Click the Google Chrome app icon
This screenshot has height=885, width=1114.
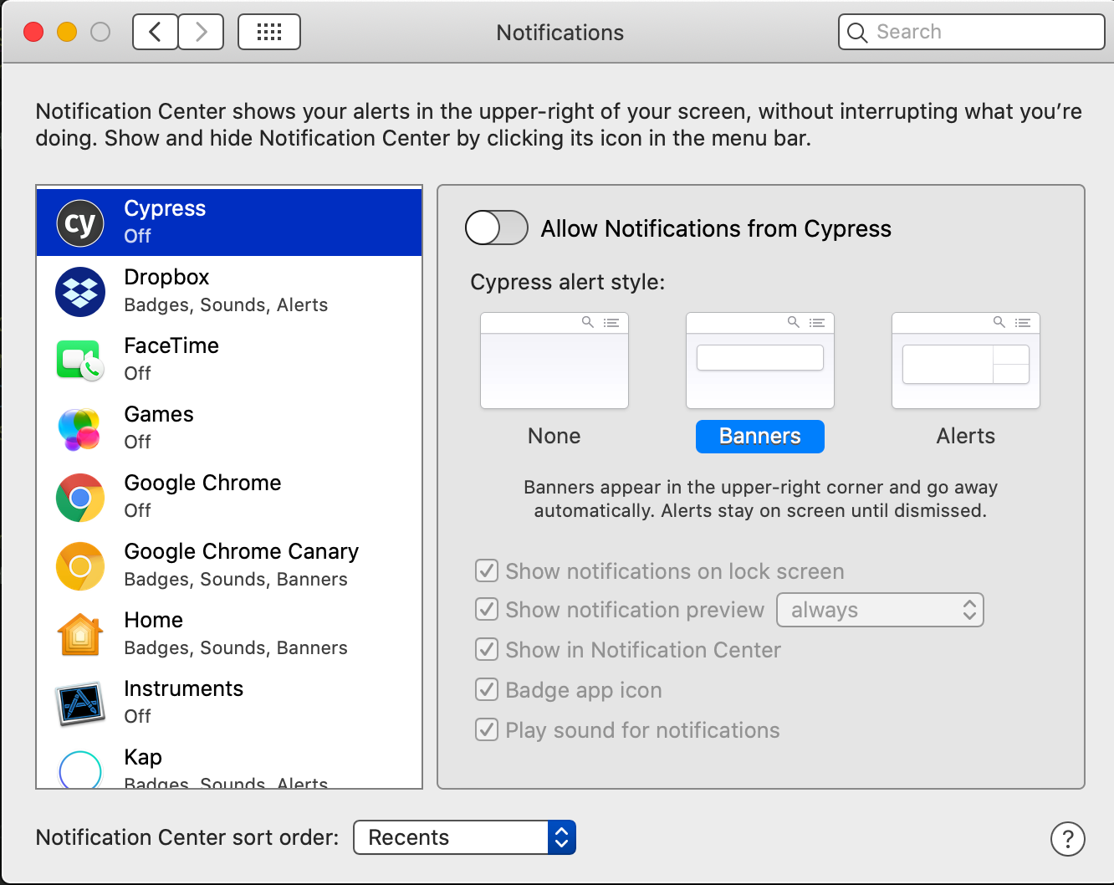click(x=80, y=498)
